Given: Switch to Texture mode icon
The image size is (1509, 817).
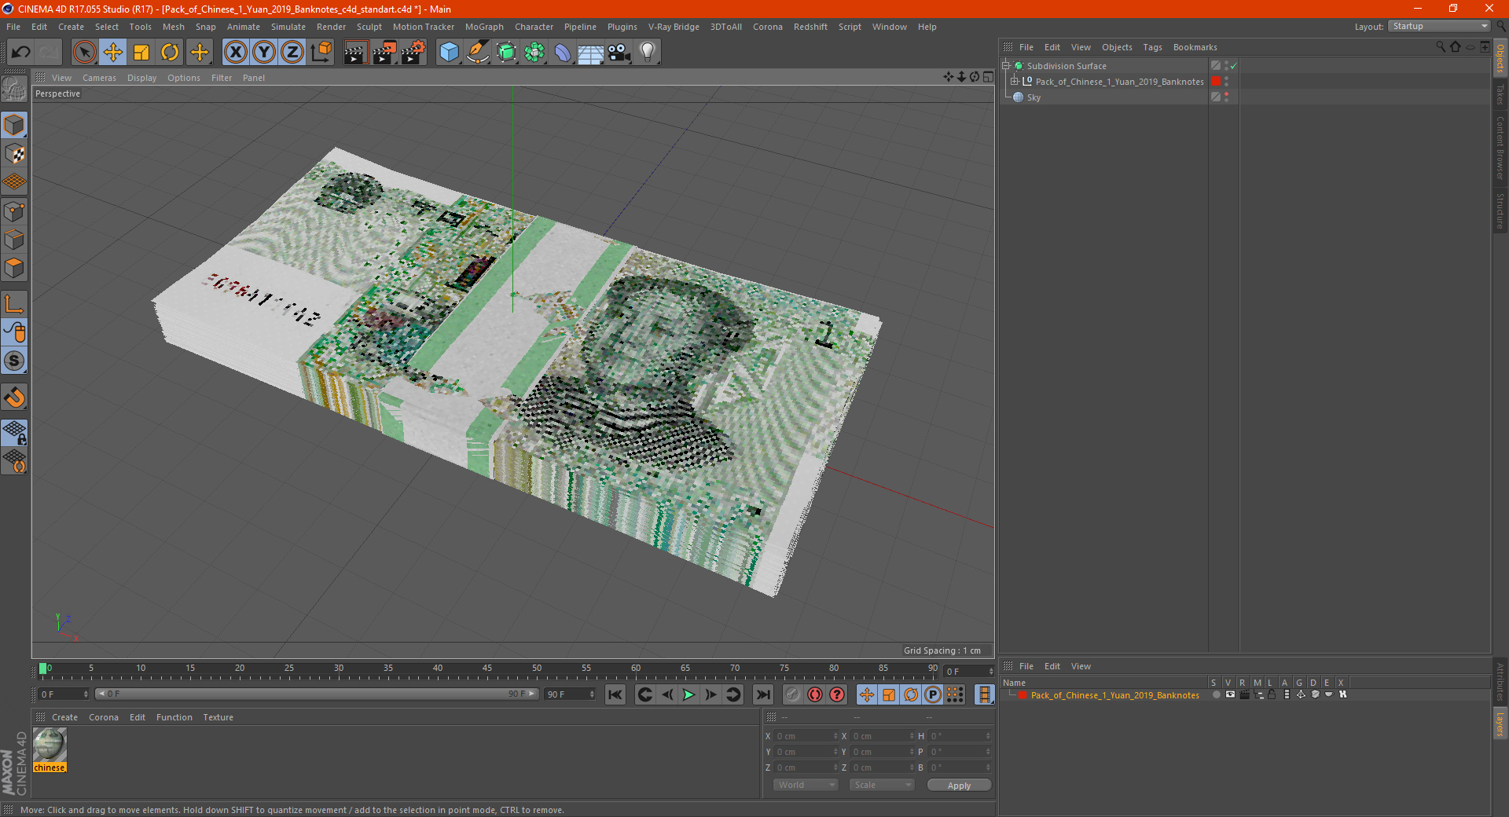Looking at the screenshot, I should (x=14, y=154).
